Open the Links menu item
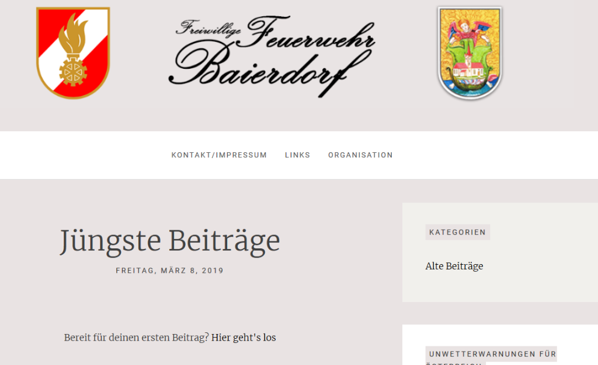 [297, 155]
